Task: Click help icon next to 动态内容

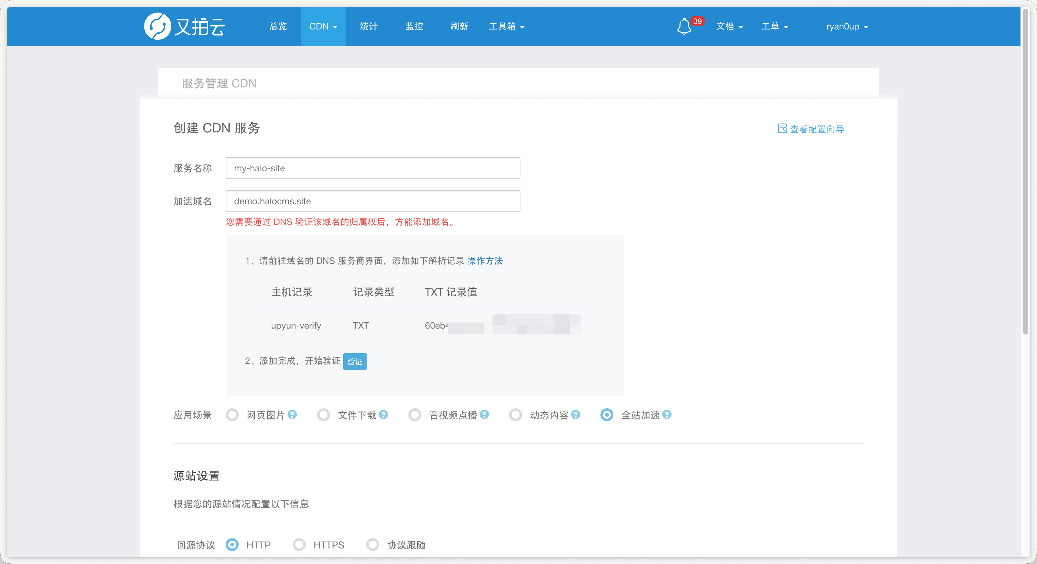Action: [576, 414]
